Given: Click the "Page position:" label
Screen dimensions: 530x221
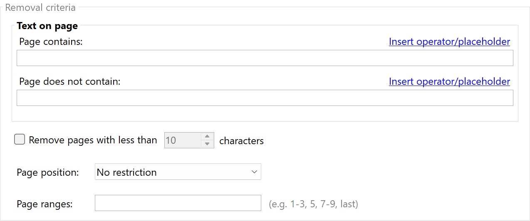Looking at the screenshot, I should (x=48, y=172).
